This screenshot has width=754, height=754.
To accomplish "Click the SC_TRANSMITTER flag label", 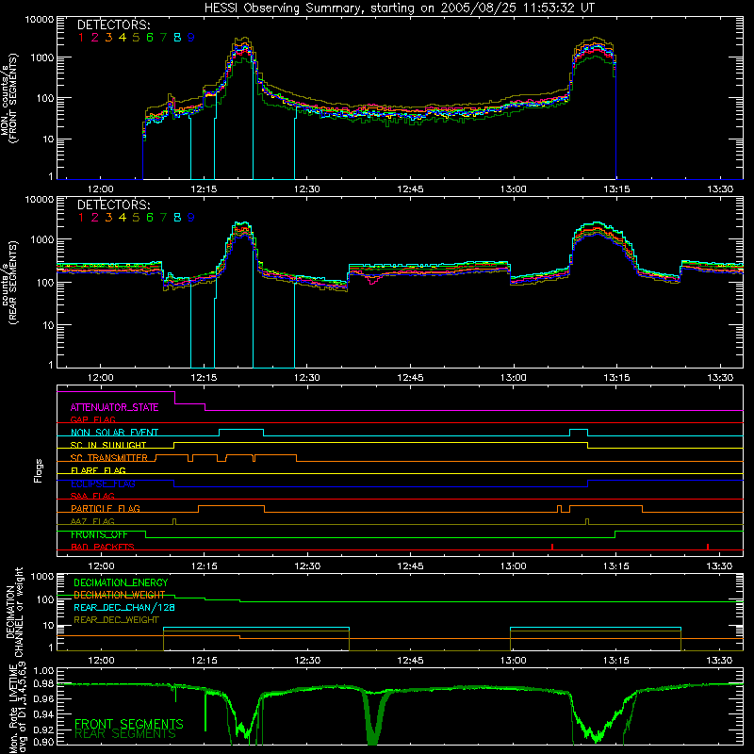I will 109,457.
